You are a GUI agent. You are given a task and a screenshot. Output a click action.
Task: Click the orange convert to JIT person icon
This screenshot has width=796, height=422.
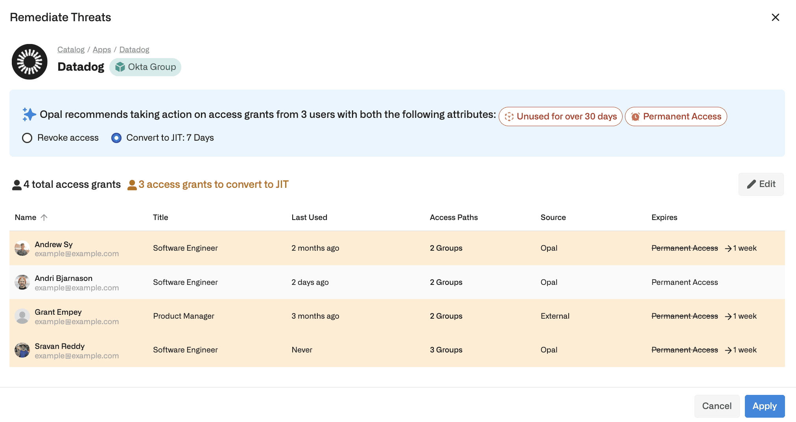[132, 185]
